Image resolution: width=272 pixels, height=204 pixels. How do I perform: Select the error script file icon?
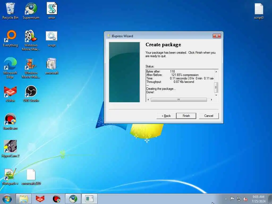pos(52,11)
